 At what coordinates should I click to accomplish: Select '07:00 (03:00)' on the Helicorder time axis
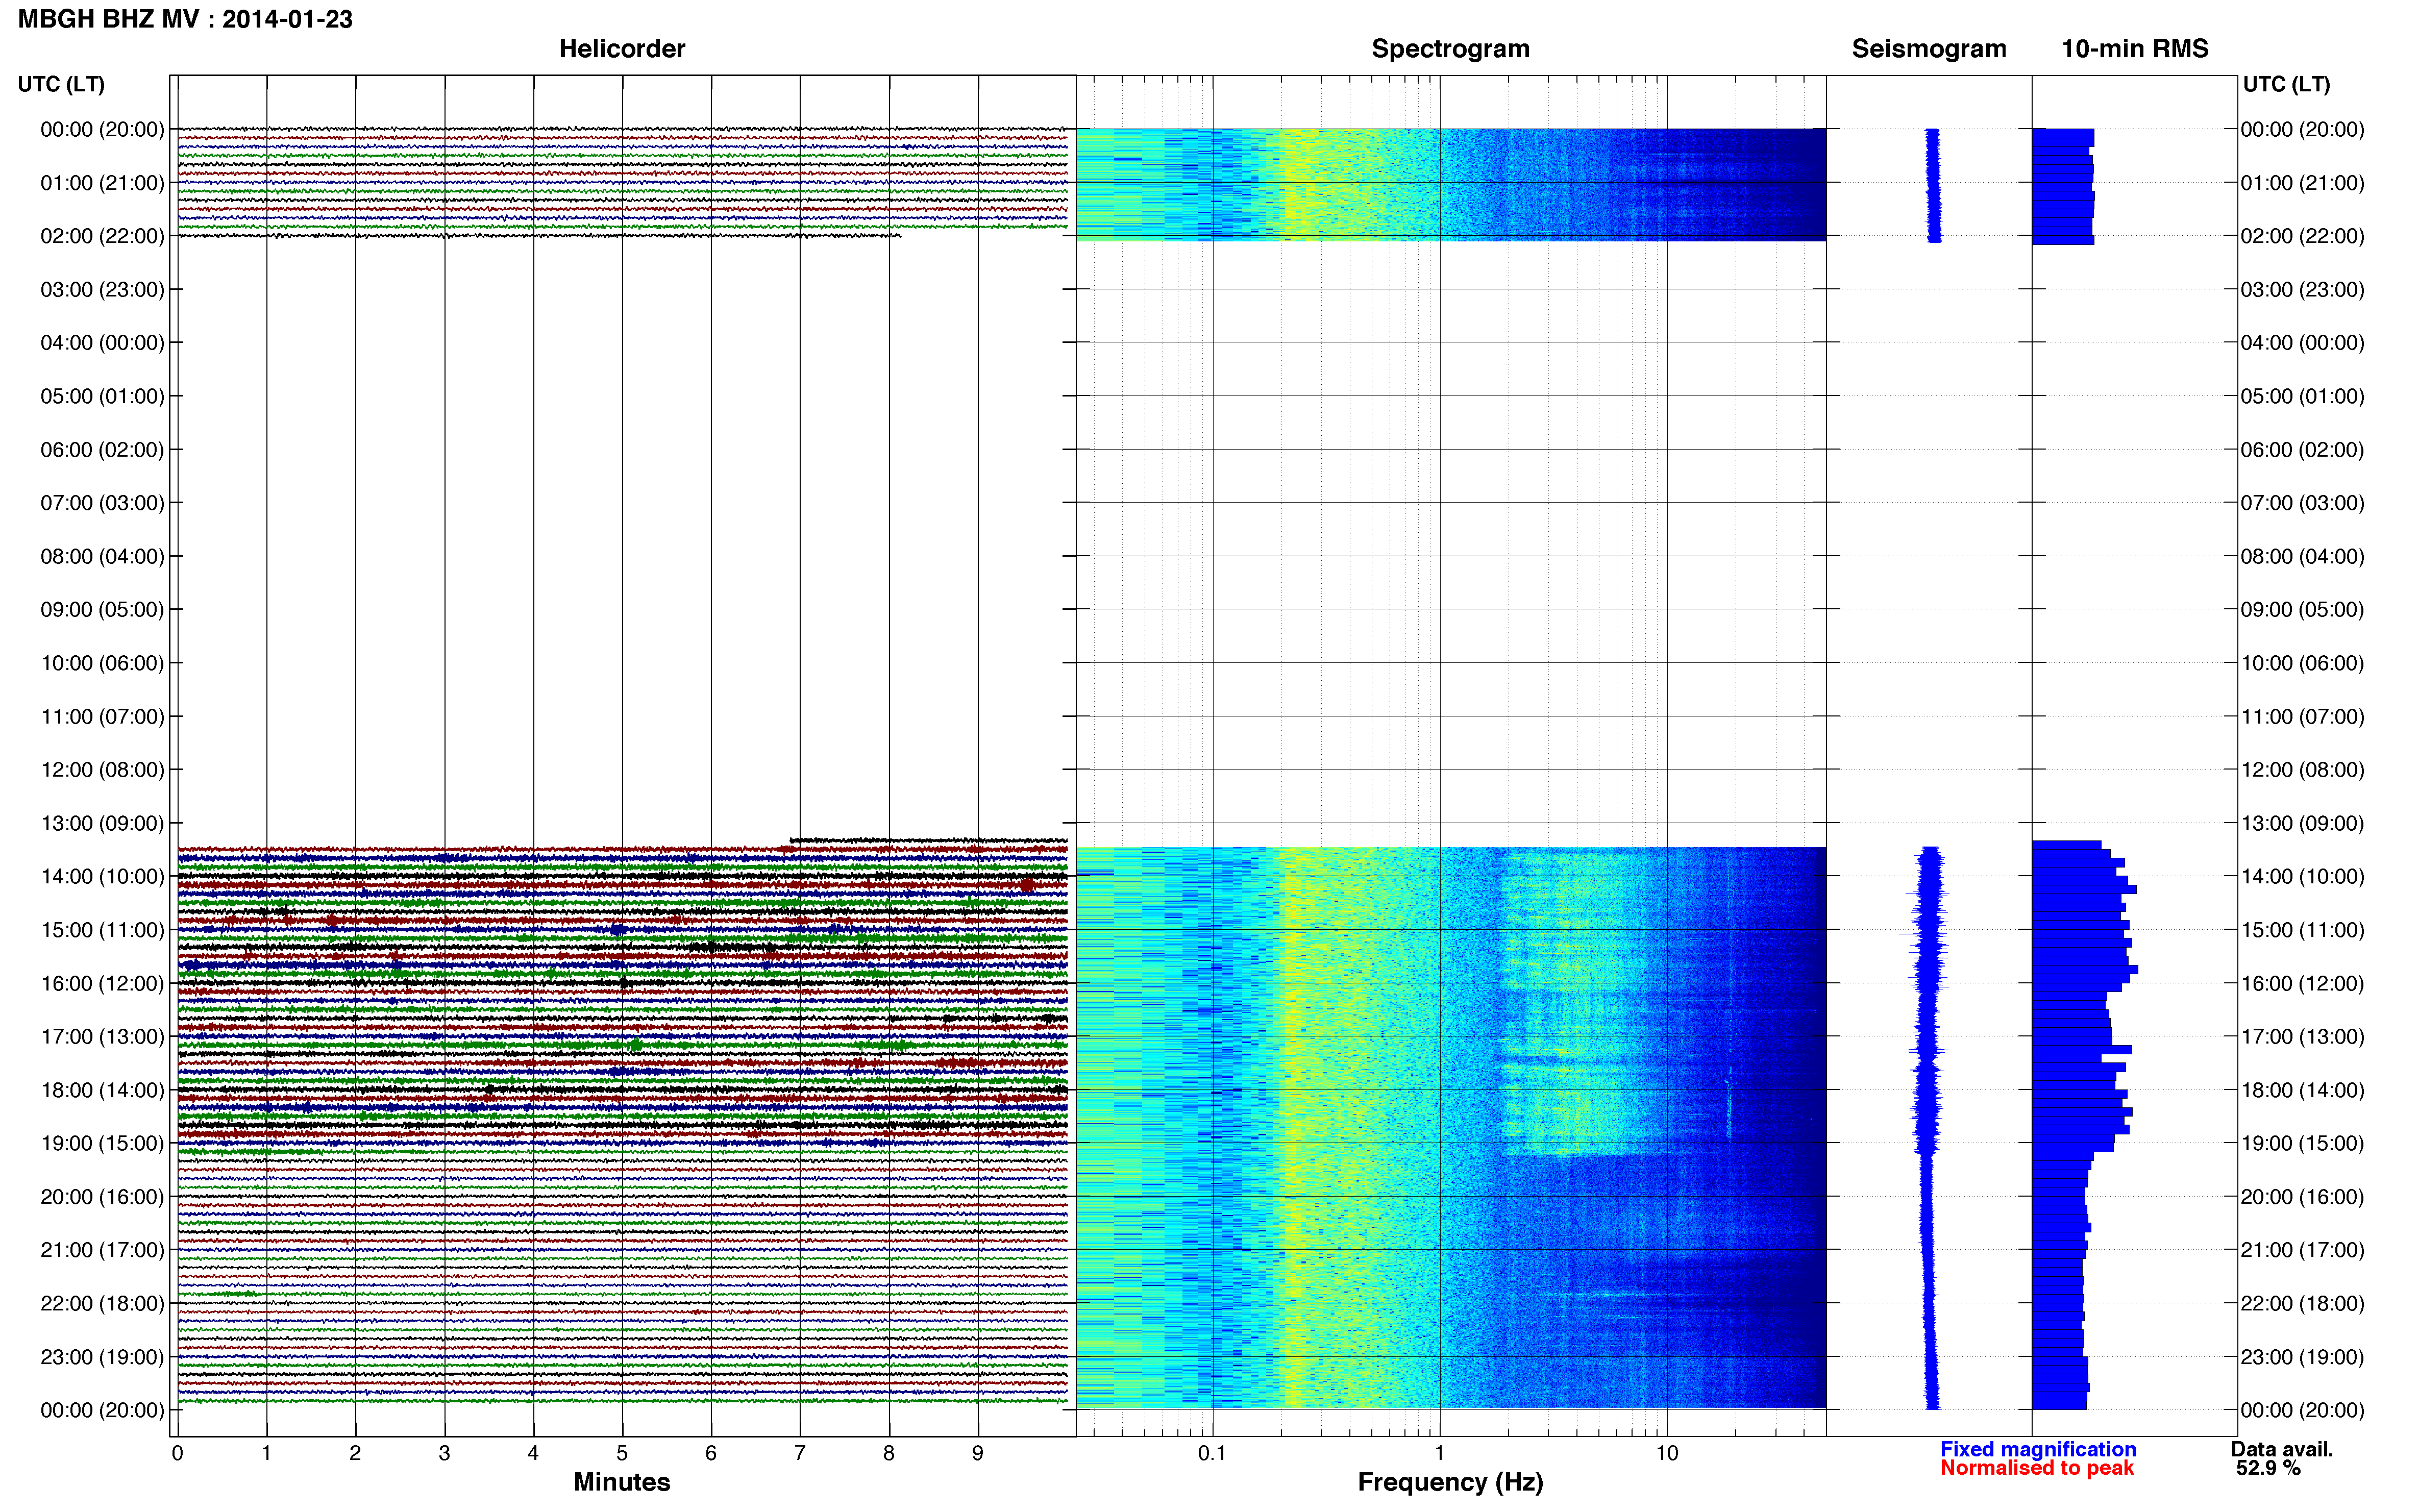[102, 503]
